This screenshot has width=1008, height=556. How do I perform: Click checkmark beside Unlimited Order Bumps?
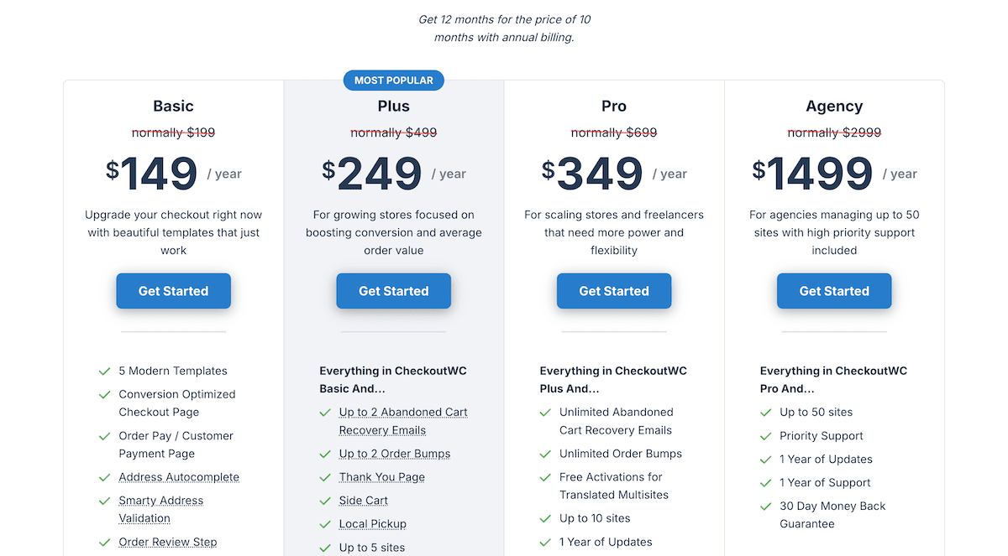coord(545,454)
